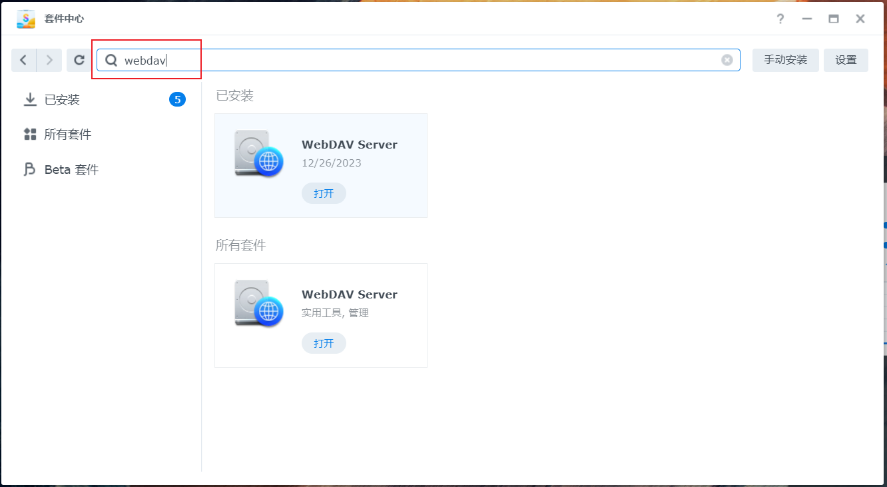This screenshot has height=487, width=887.
Task: Click the Beta icon in sidebar
Action: 30,170
